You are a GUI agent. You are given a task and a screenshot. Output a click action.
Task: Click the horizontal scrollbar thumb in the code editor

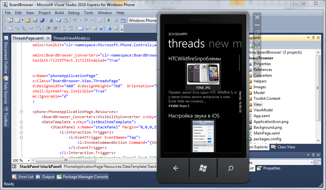[66, 160]
